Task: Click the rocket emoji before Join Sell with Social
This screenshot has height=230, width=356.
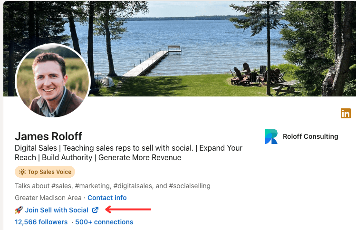Action: [x=19, y=210]
